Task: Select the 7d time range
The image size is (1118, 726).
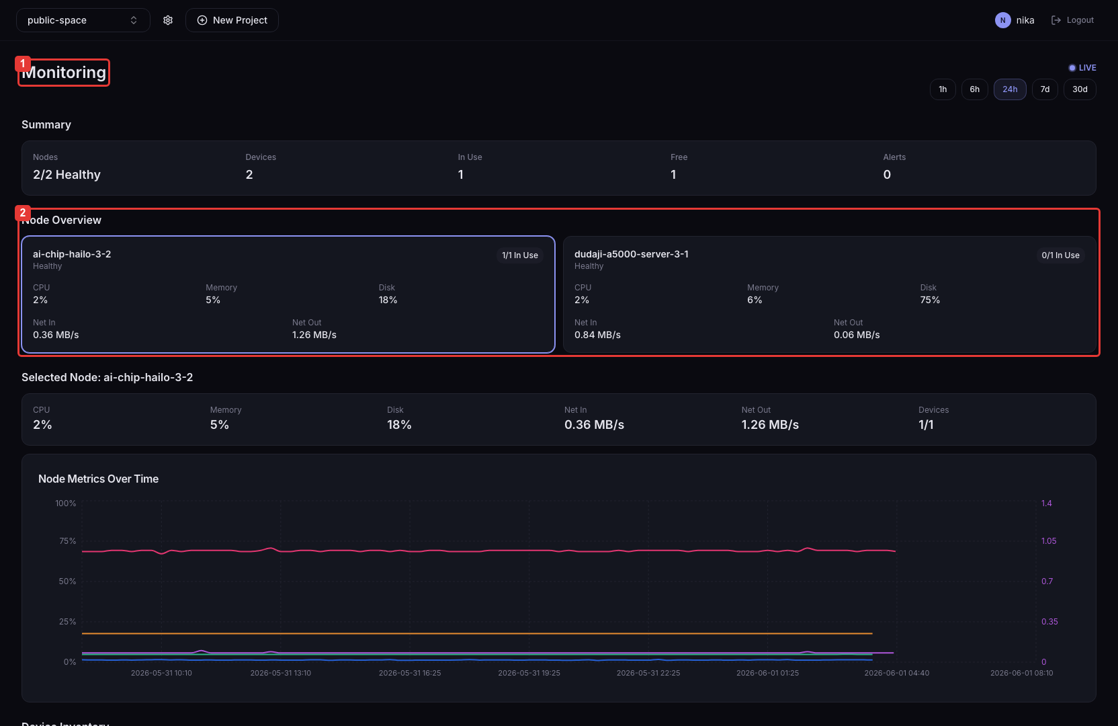Action: 1045,89
